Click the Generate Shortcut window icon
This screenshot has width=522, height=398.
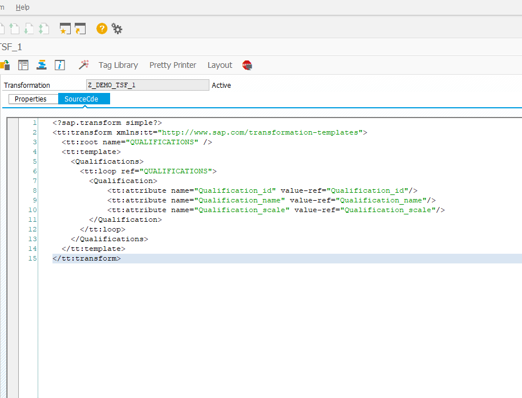79,29
